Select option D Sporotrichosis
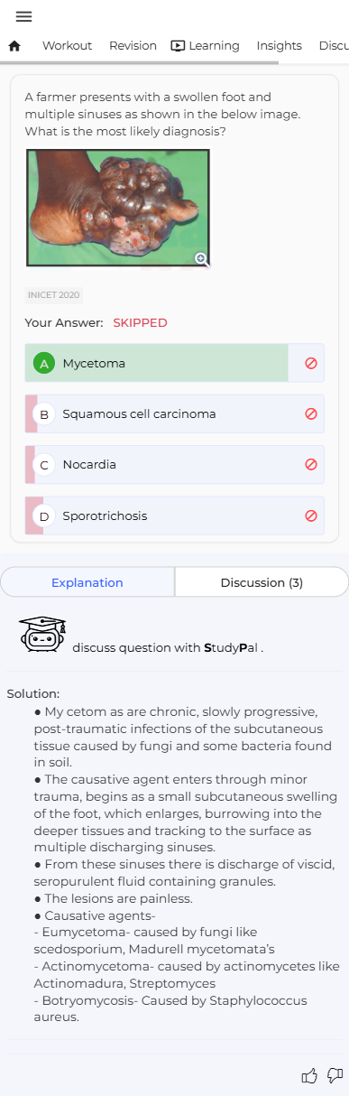Image resolution: width=349 pixels, height=1096 pixels. [x=157, y=515]
